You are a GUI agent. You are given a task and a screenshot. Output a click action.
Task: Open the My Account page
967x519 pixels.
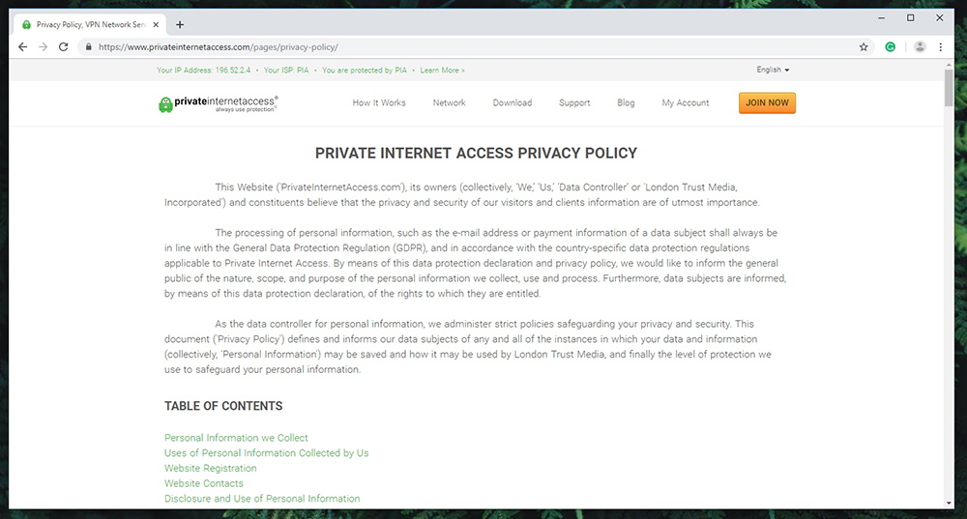(x=686, y=103)
